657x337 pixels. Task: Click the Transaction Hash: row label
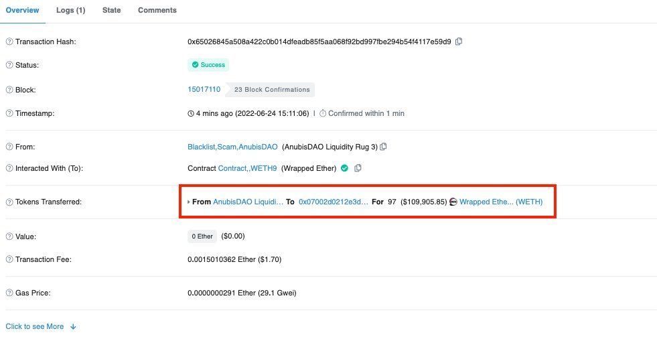pyautogui.click(x=46, y=42)
